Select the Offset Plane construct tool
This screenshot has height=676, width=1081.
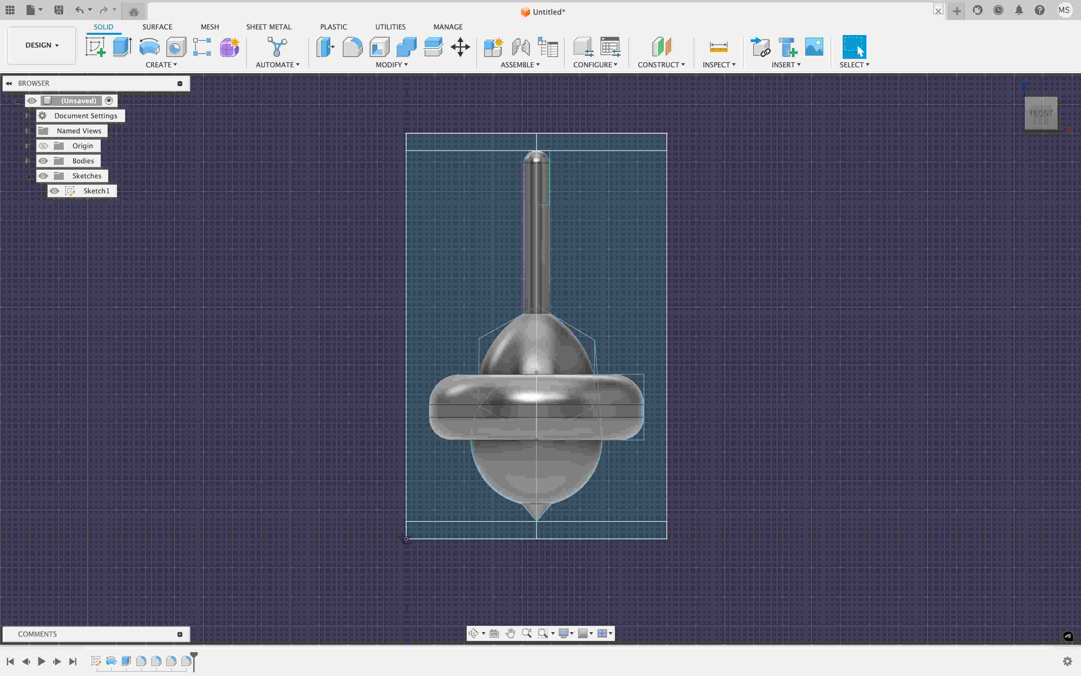click(x=661, y=47)
